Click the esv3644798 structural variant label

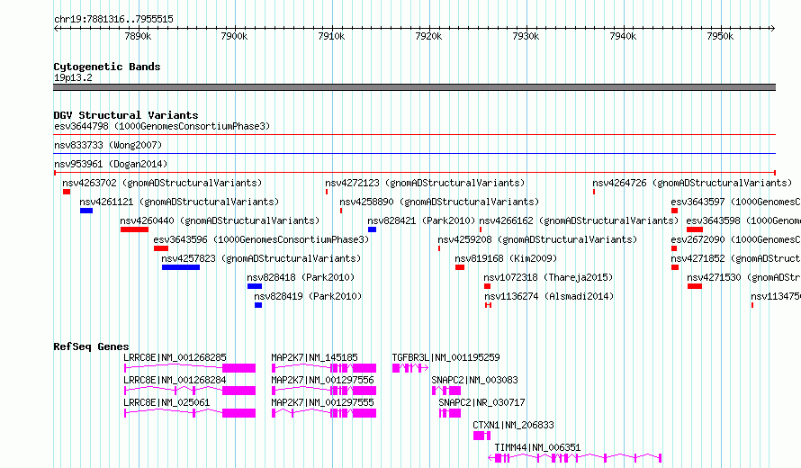tap(162, 126)
